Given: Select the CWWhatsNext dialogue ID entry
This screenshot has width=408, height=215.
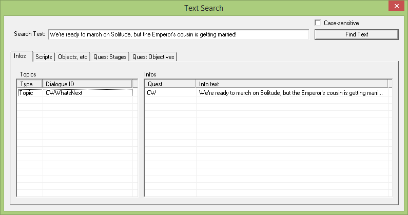Looking at the screenshot, I should tap(64, 93).
